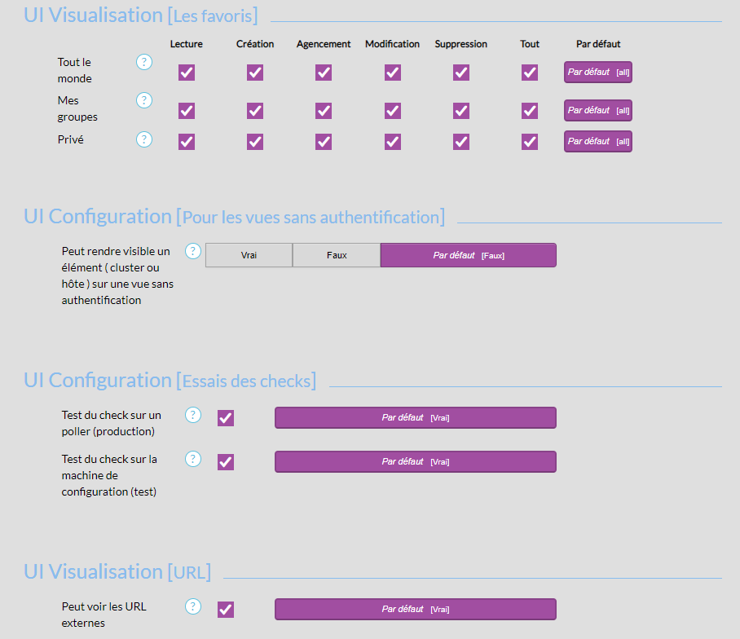Viewport: 740px width, 639px height.
Task: Click help icon next to Tout le monde
Action: (144, 62)
